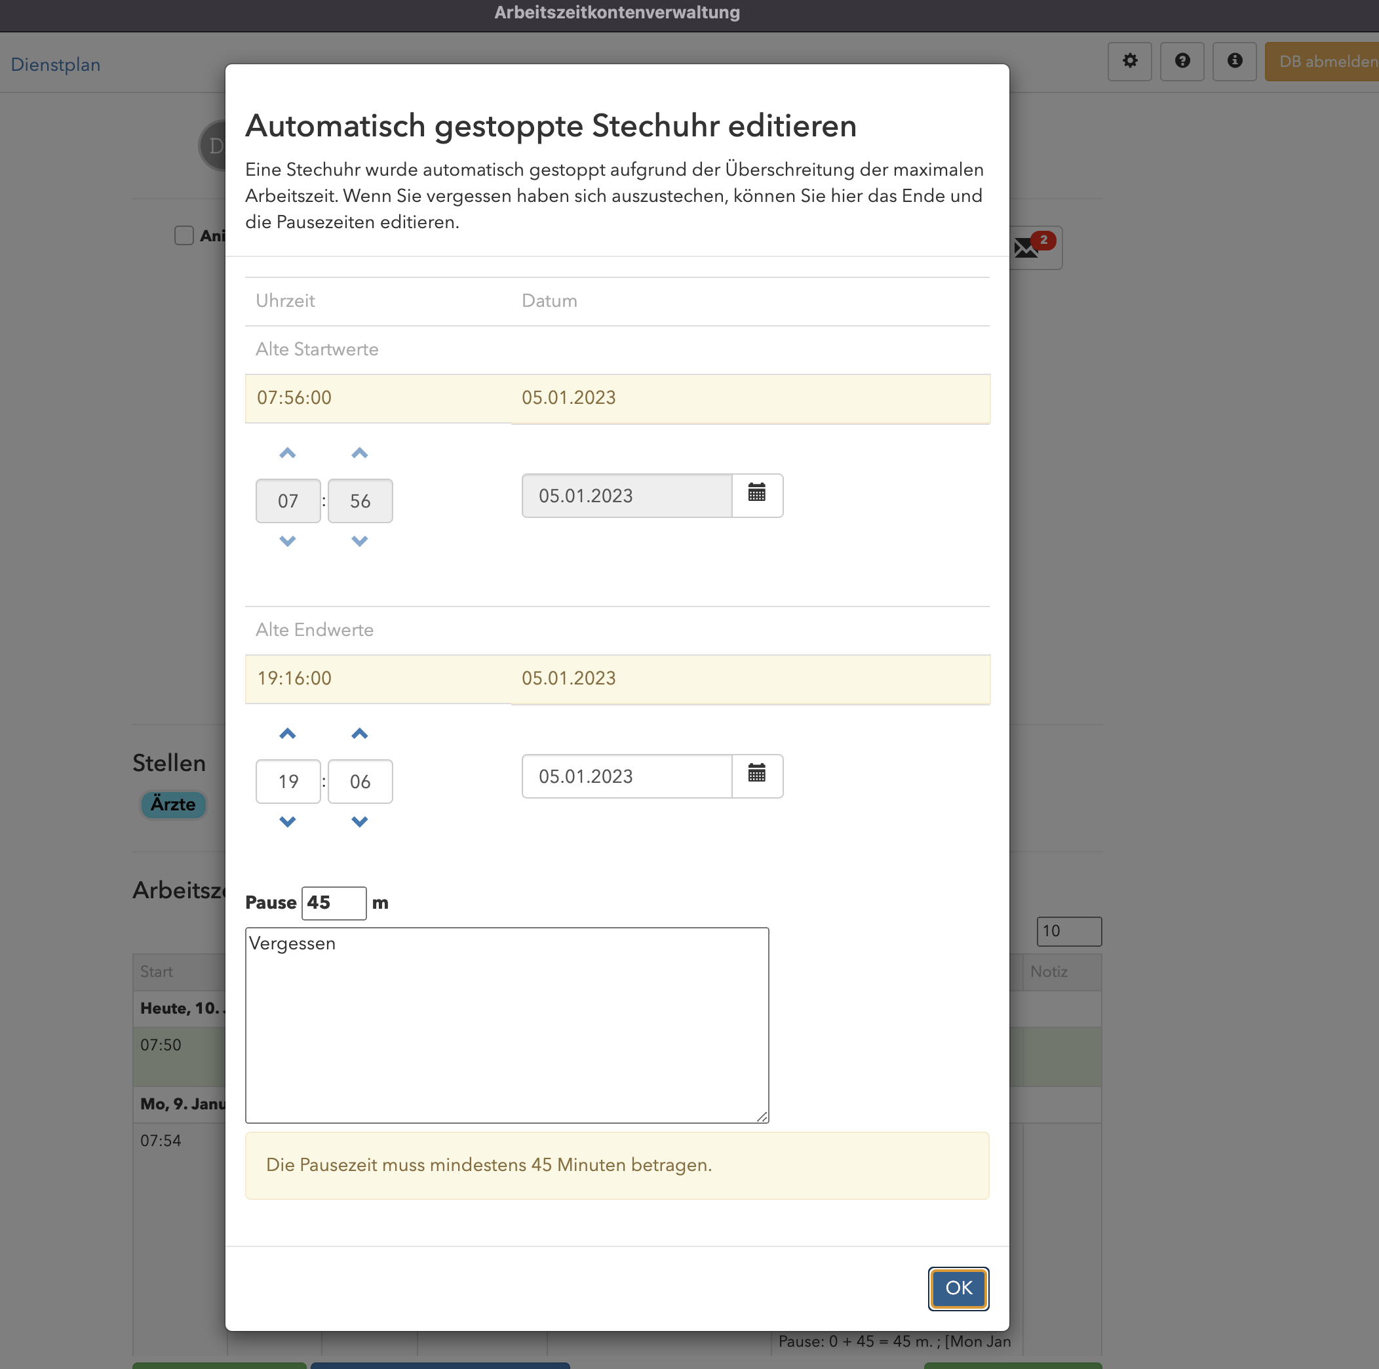Click the Arbeitszeitkontenverwaltung window title
The image size is (1379, 1369).
[617, 12]
